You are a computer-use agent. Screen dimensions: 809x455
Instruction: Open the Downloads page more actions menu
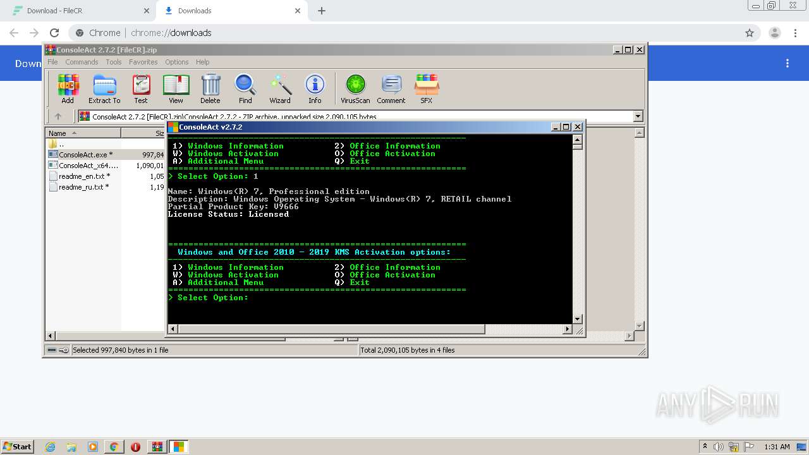click(788, 63)
